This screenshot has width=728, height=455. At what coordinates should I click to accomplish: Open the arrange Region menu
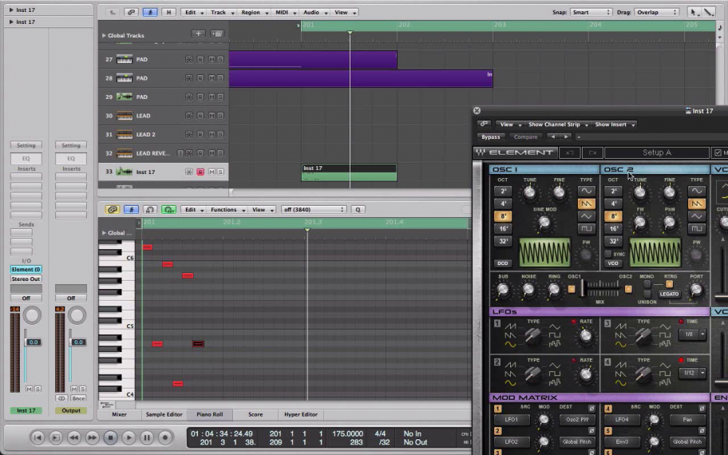coord(254,12)
